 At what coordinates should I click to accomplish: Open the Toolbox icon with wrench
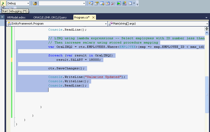113,3
